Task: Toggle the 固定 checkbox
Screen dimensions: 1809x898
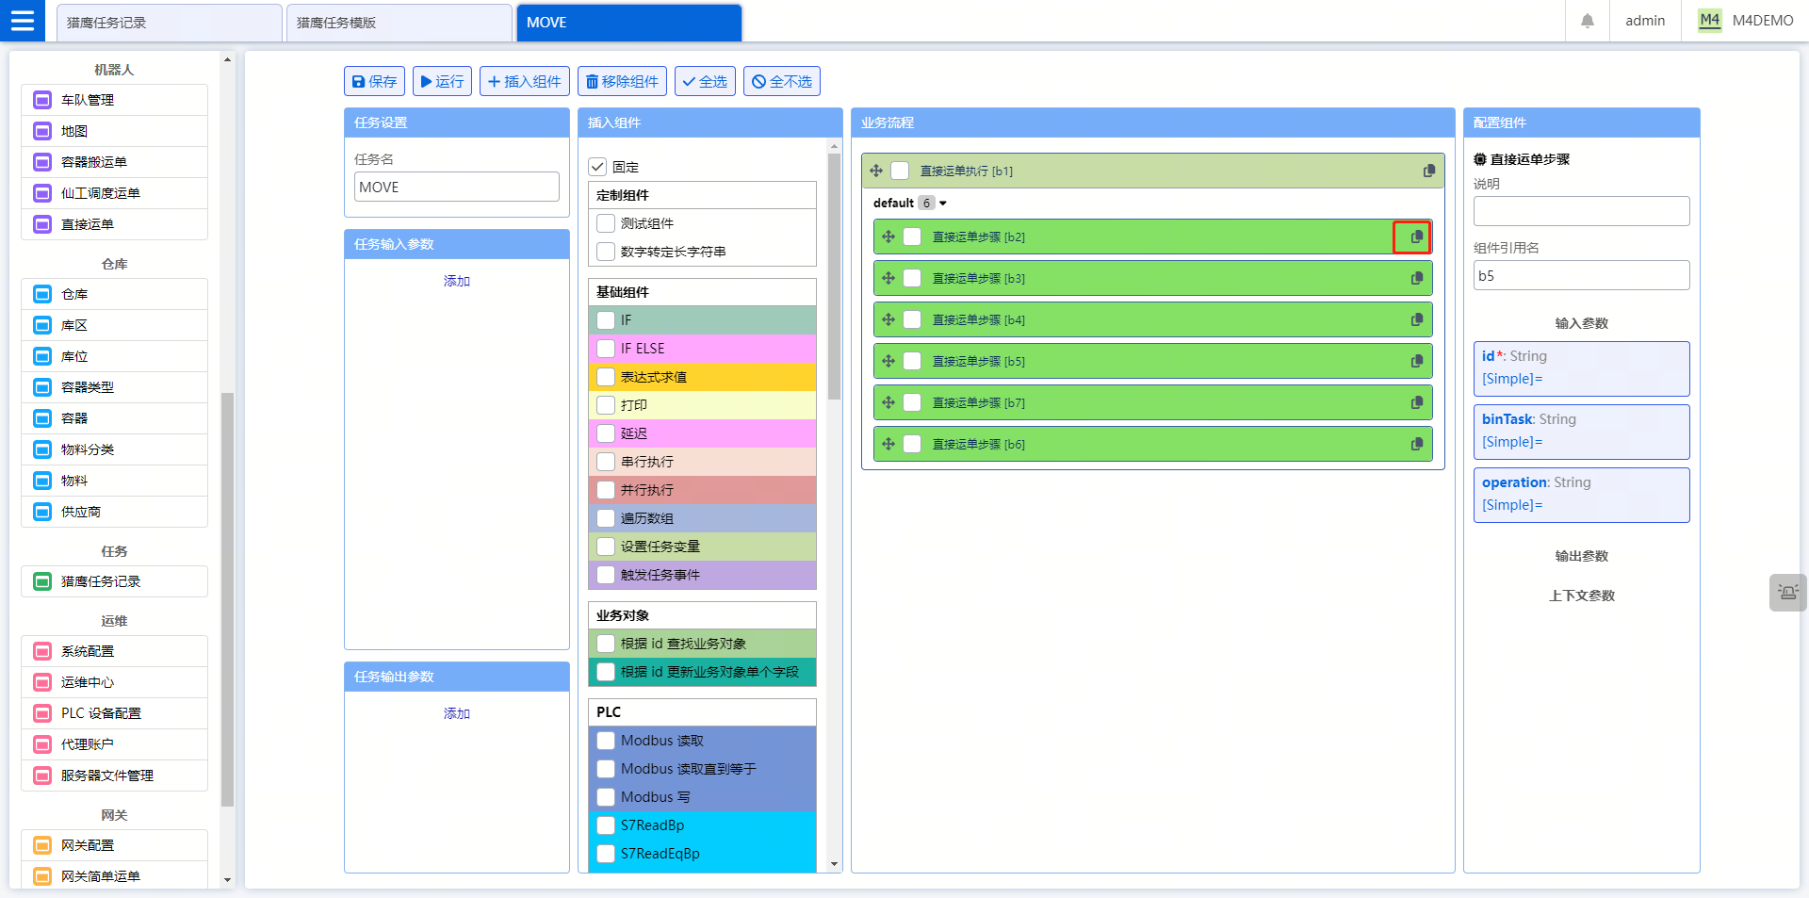Action: pyautogui.click(x=597, y=167)
